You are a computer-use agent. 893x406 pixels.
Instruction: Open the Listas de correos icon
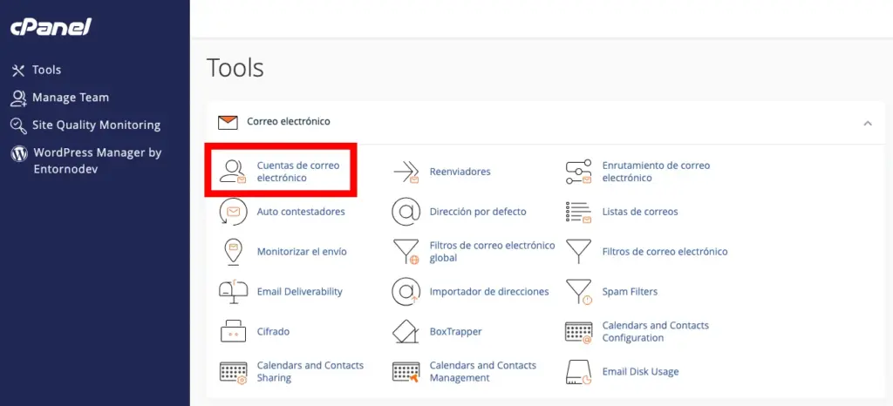[x=579, y=212]
